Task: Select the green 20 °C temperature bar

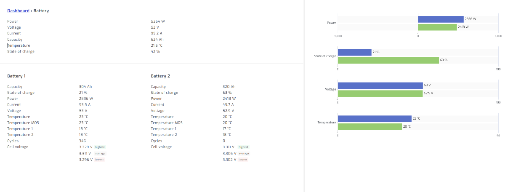Action: pyautogui.click(x=370, y=126)
